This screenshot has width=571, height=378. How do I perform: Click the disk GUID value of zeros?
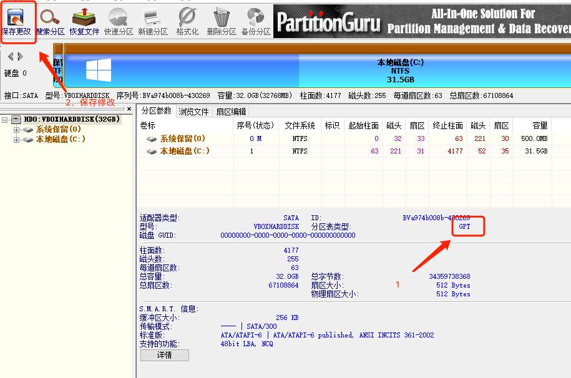(x=288, y=235)
